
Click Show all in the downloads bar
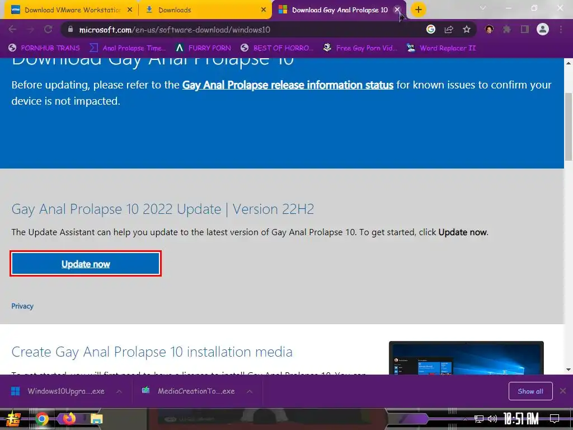[530, 391]
